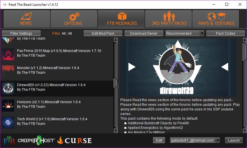Click the description panel scroll up arrow
The height and width of the screenshot is (148, 247).
tap(244, 40)
